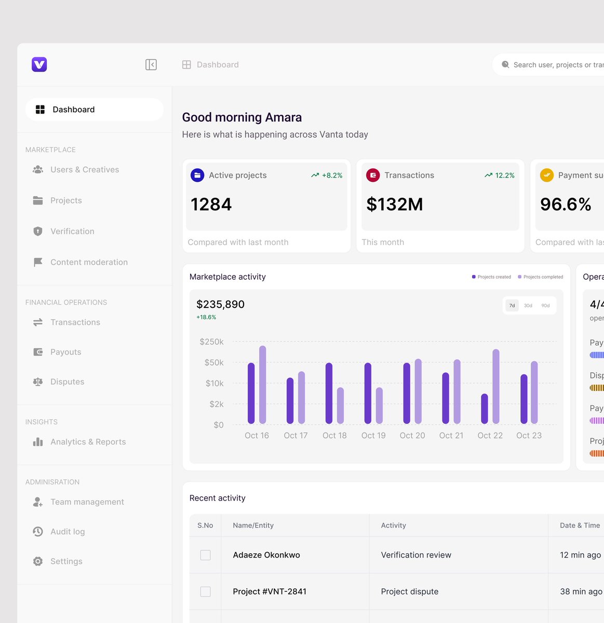Image resolution: width=604 pixels, height=623 pixels.
Task: Click the Content moderation flag icon
Action: click(x=38, y=262)
